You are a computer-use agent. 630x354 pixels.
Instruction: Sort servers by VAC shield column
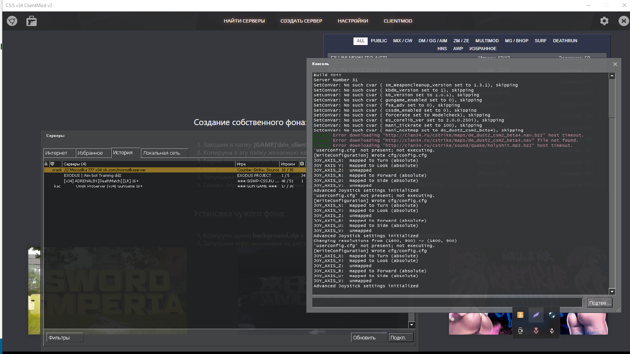52,164
